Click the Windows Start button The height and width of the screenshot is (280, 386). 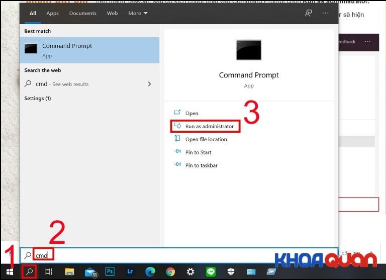10,272
